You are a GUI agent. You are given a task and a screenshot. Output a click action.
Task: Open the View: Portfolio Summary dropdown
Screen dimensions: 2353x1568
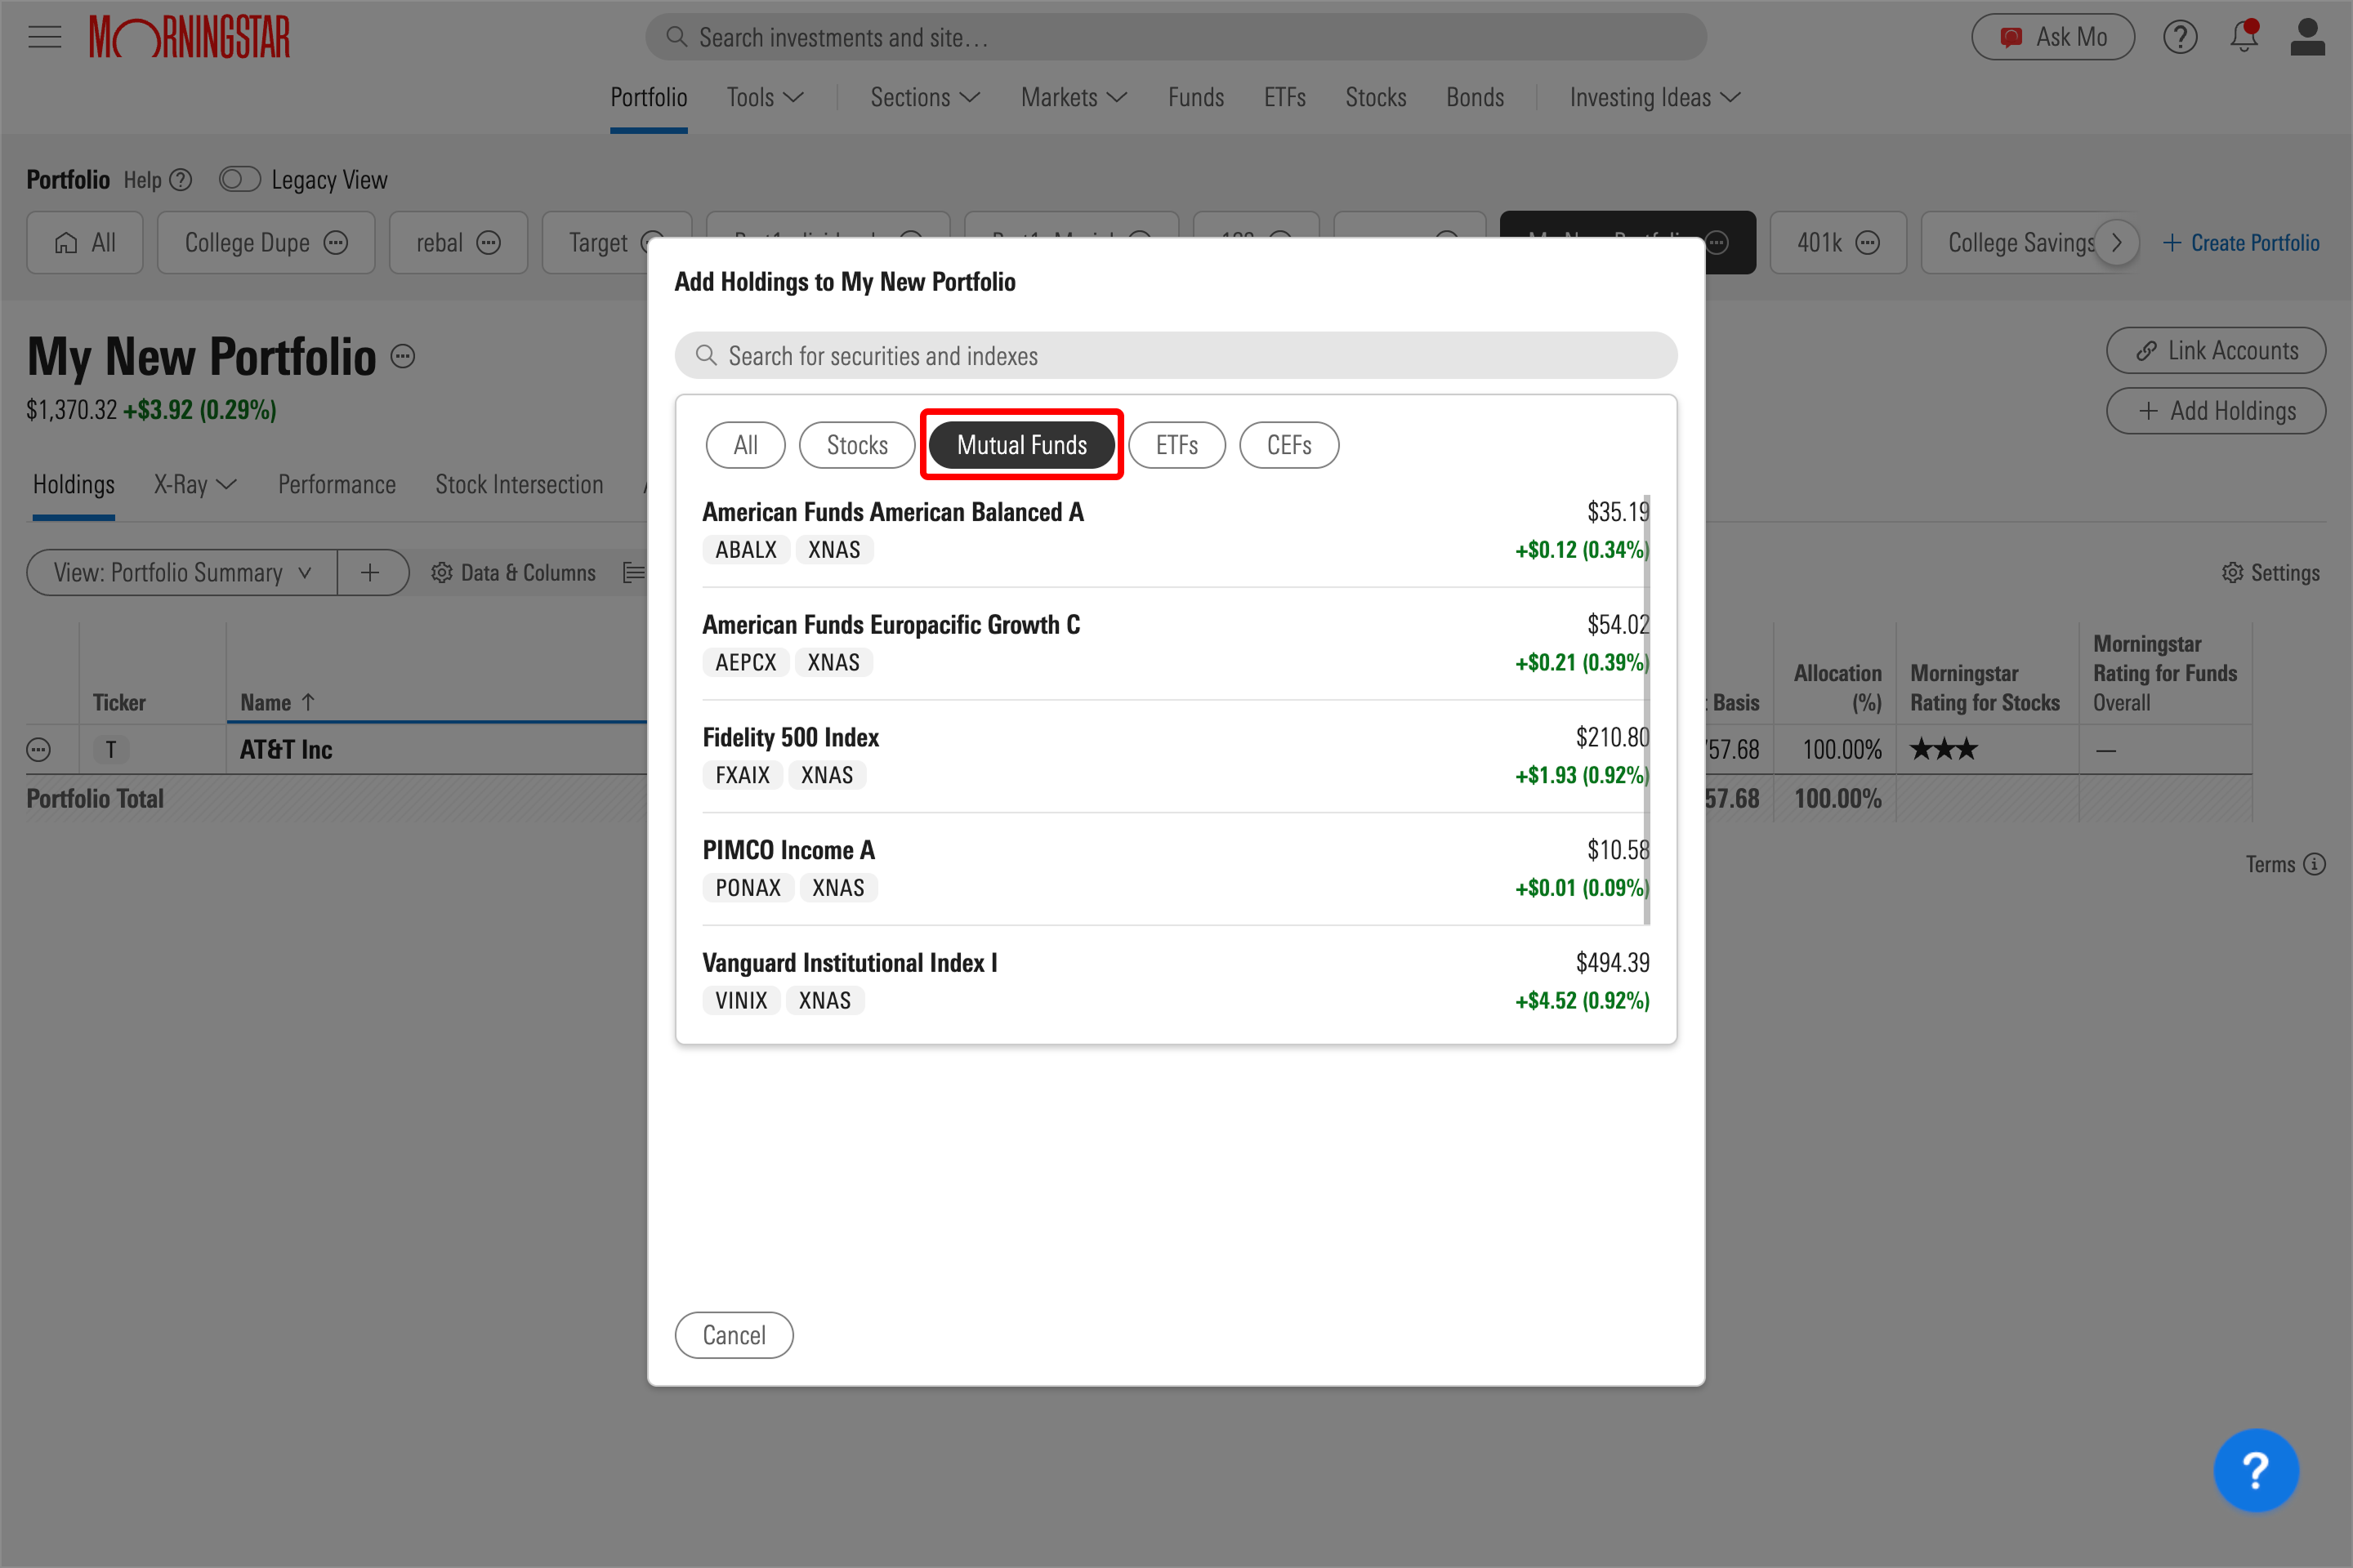point(182,572)
